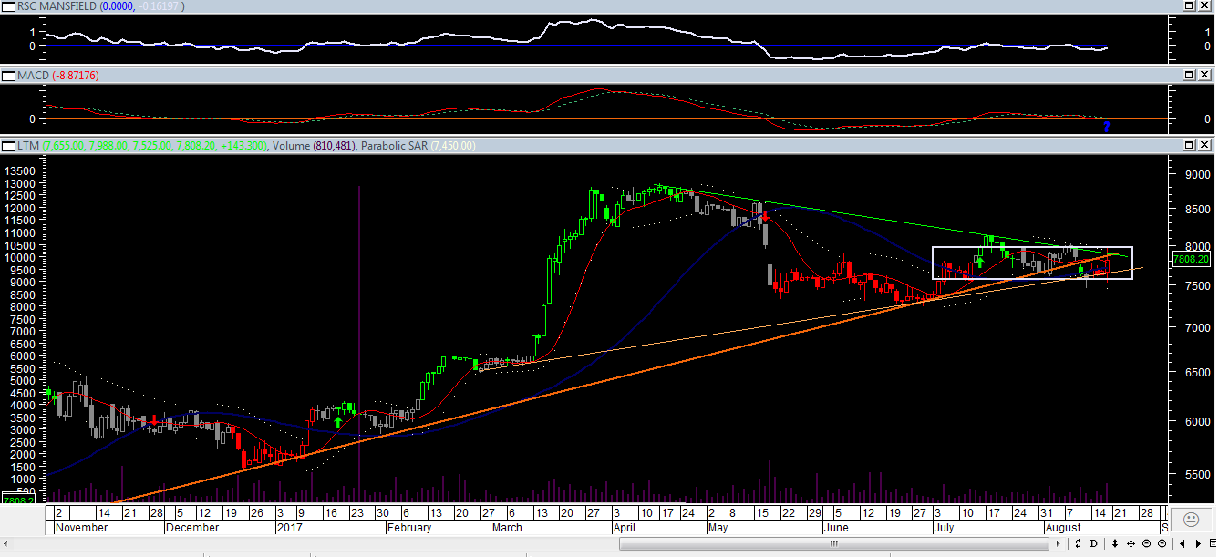This screenshot has height=557, width=1219.
Task: Click the dollar sign icon in bottom toolbar
Action: click(x=1078, y=543)
